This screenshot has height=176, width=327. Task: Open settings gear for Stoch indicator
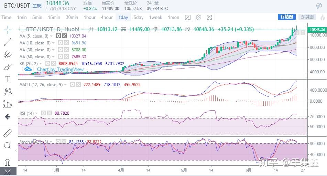click(58, 142)
